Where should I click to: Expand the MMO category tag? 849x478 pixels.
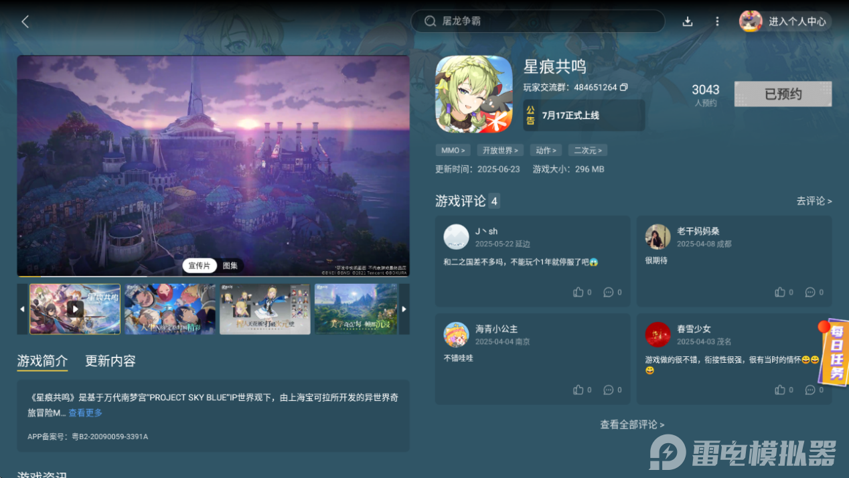[x=453, y=150]
